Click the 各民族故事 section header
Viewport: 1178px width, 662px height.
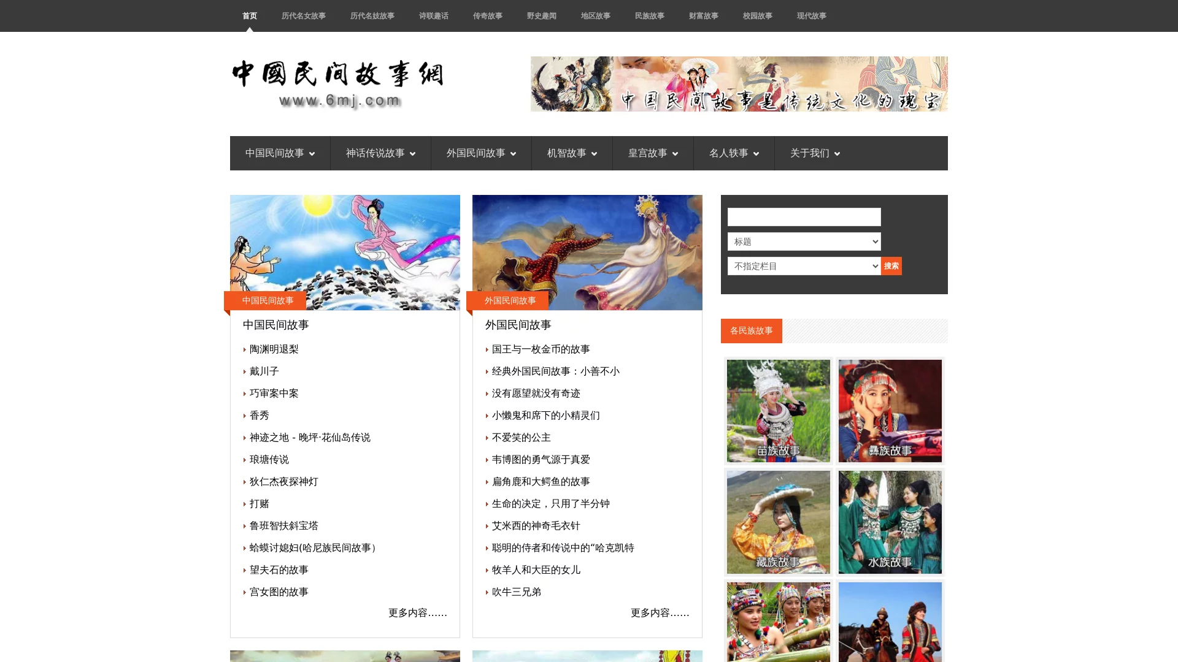752,331
